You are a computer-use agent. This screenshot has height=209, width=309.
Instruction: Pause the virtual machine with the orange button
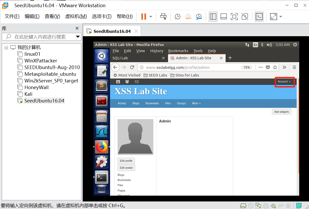144,17
